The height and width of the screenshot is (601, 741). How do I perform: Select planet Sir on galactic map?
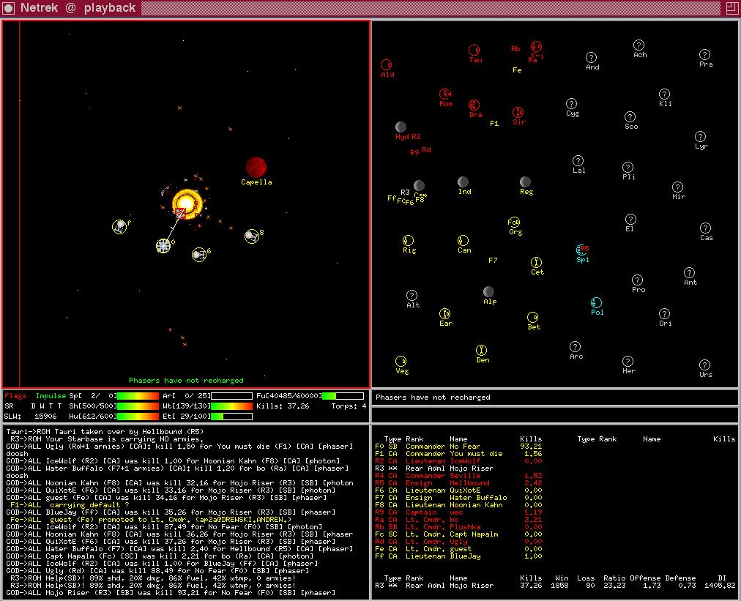pyautogui.click(x=518, y=113)
